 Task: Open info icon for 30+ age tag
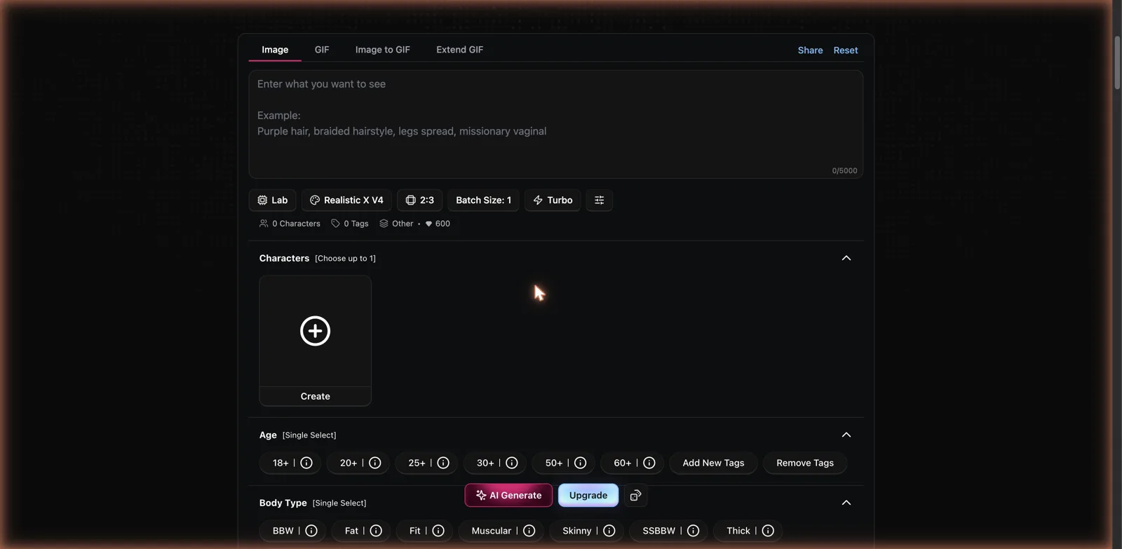point(512,463)
